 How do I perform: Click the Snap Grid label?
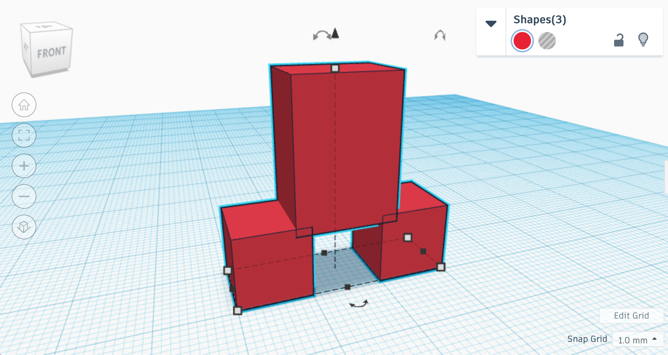[587, 339]
